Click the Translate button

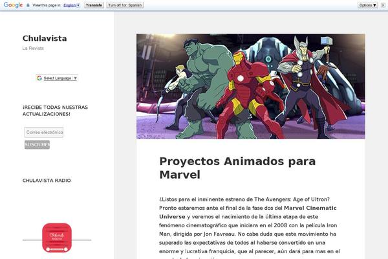[94, 5]
